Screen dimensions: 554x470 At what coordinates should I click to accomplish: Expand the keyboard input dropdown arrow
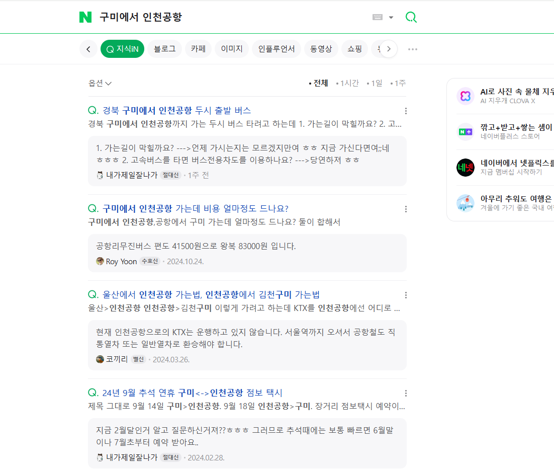tap(391, 17)
